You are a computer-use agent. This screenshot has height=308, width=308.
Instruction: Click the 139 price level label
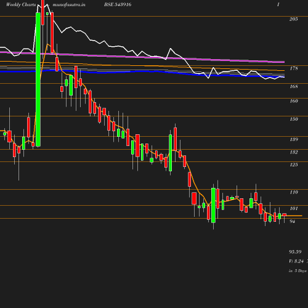pyautogui.click(x=294, y=139)
